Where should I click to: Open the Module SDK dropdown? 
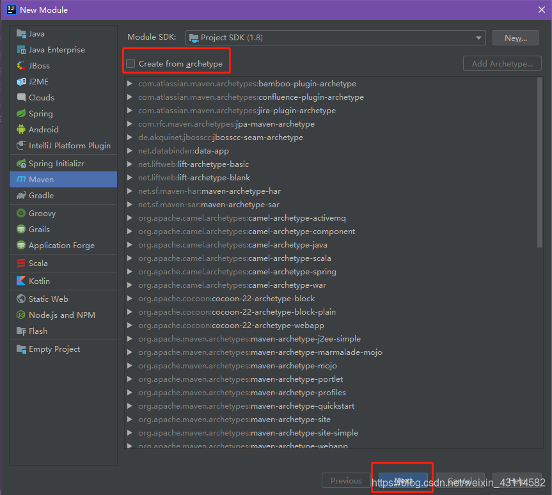tap(336, 38)
